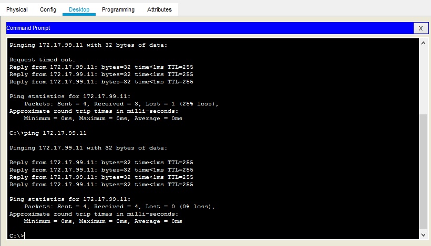The width and height of the screenshot is (431, 246).
Task: Click the topmost 'Pinging 172.17.99.11' line
Action: point(88,45)
